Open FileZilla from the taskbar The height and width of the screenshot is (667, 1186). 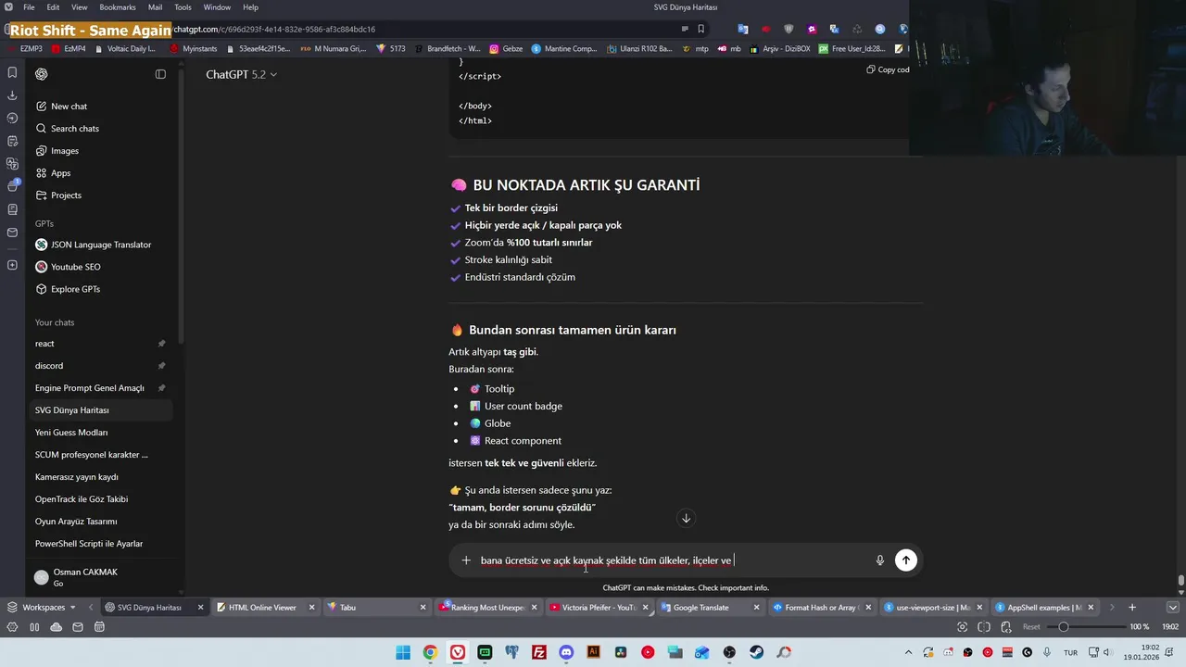(x=539, y=652)
